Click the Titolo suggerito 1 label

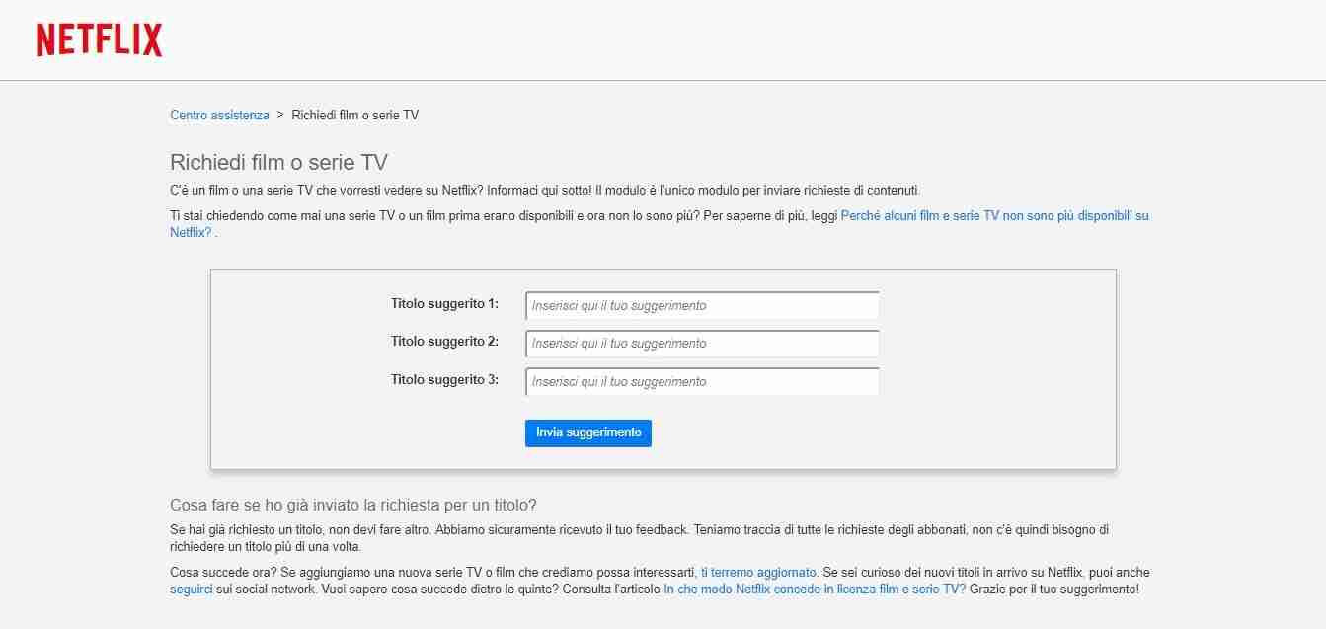pyautogui.click(x=444, y=304)
